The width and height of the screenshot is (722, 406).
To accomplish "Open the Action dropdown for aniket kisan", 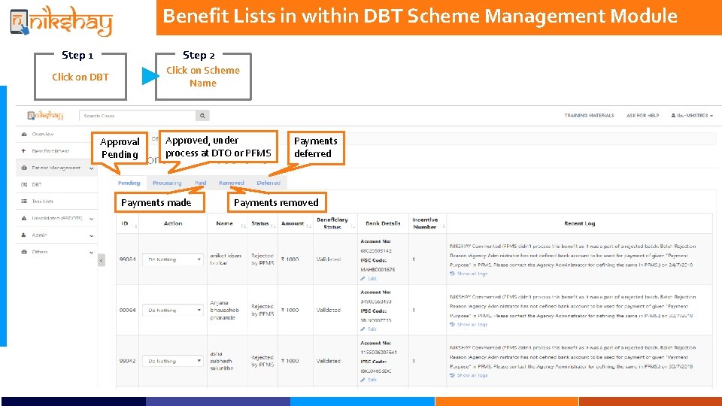I will (173, 259).
